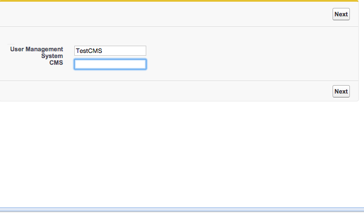Click the empty space in the top button bar
The image size is (364, 213).
point(166,14)
